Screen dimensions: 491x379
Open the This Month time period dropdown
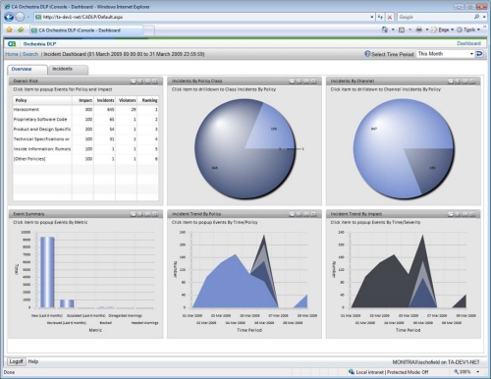click(471, 54)
